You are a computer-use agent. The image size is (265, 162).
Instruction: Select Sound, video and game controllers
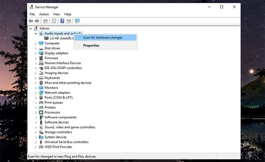pos(70,127)
